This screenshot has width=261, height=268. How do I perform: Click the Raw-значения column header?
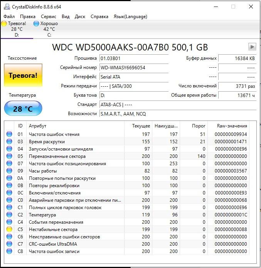click(232, 126)
